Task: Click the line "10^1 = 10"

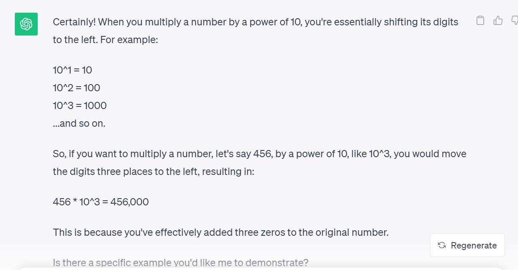Action: tap(72, 70)
